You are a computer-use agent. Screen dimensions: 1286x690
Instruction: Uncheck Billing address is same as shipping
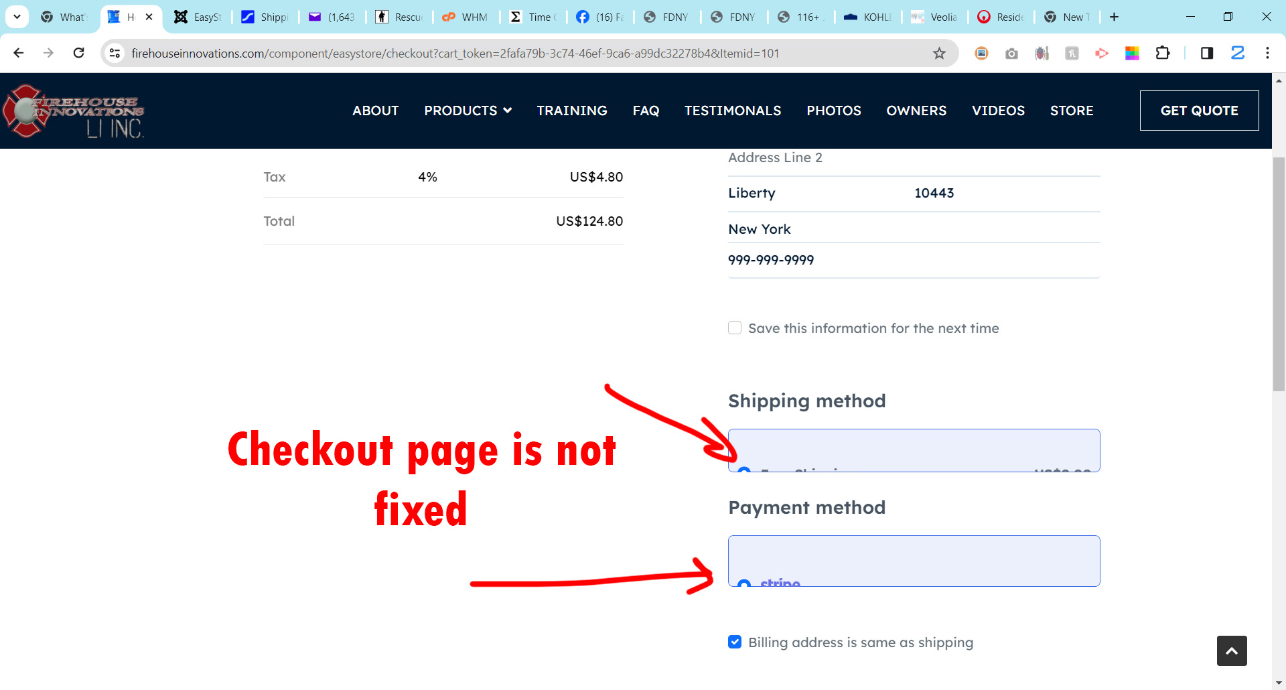click(735, 642)
